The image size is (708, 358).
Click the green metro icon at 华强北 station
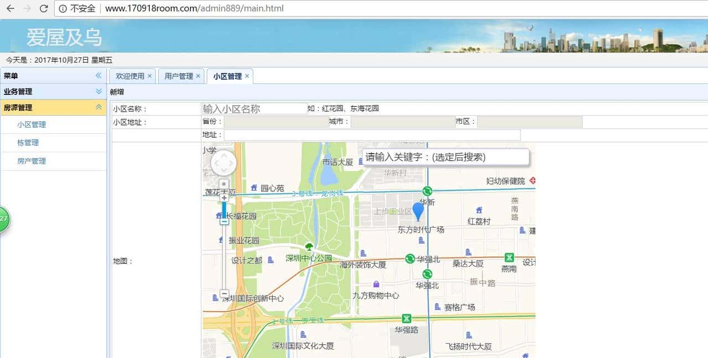click(410, 258)
